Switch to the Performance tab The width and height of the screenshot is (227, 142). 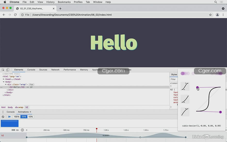[x=70, y=70]
